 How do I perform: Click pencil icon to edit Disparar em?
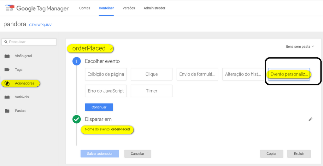(310, 119)
